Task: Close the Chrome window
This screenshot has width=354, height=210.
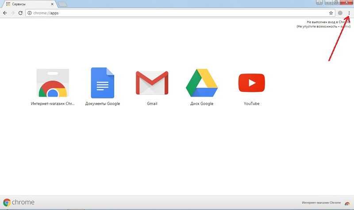Action: (x=346, y=2)
